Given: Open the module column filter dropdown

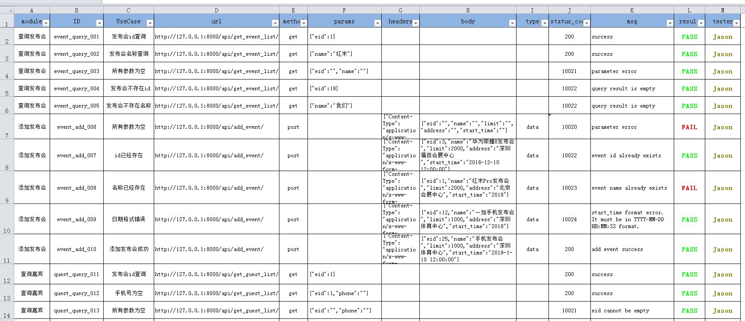Looking at the screenshot, I should coord(46,23).
